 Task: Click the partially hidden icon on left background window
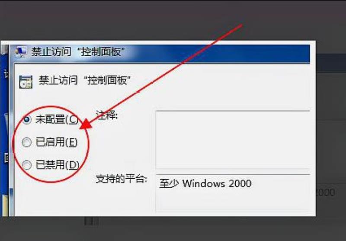click(6, 158)
